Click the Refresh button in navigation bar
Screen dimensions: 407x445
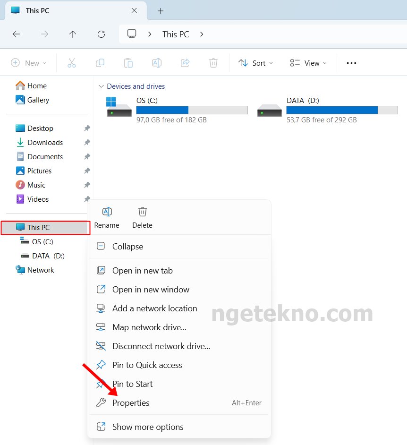[x=101, y=34]
